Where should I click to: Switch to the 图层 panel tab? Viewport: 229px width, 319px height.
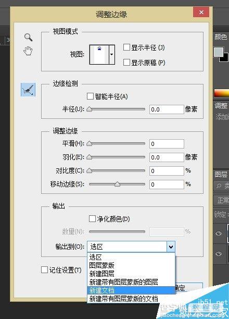tap(221, 174)
